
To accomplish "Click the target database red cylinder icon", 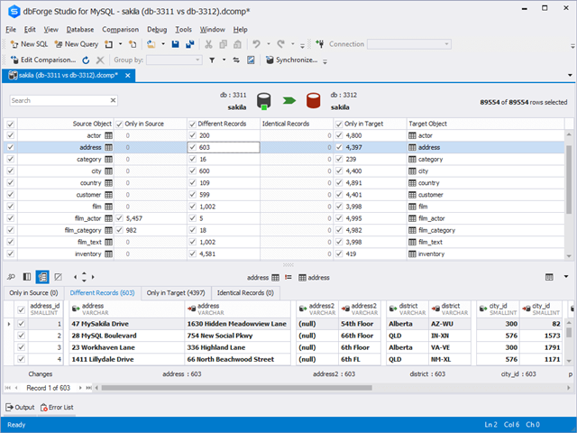I will click(315, 99).
